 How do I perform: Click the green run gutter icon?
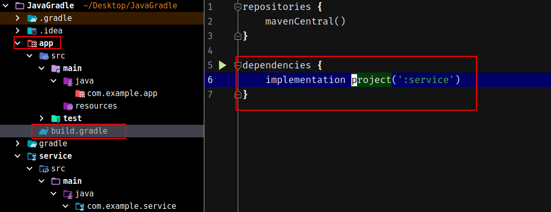[223, 65]
